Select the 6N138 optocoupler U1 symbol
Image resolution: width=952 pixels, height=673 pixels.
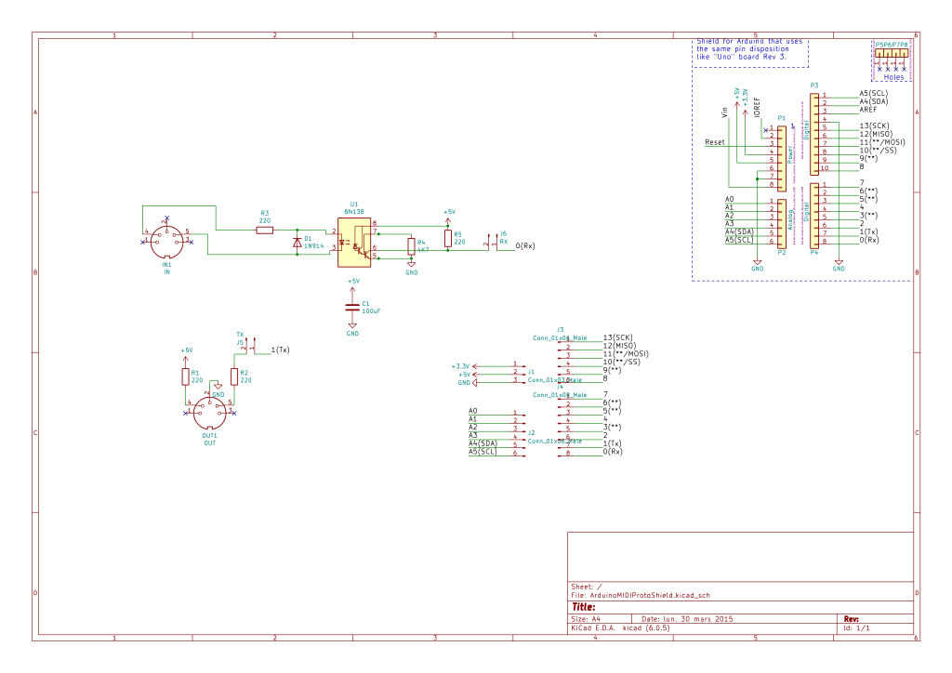point(354,239)
